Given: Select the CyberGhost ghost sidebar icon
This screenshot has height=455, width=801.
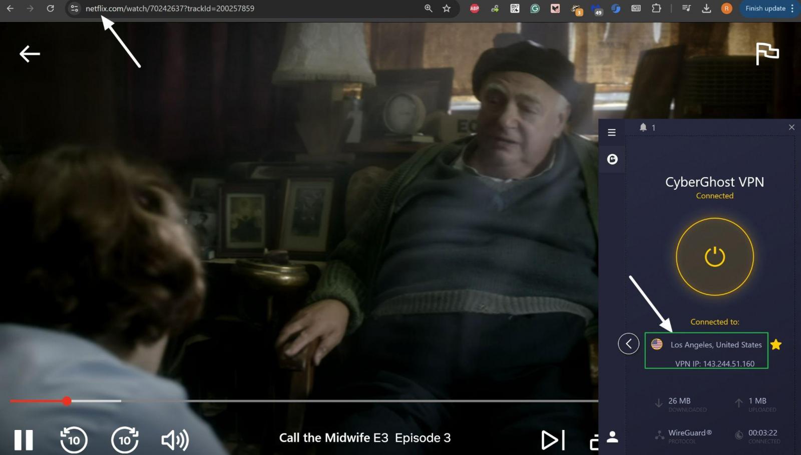Looking at the screenshot, I should [x=611, y=159].
